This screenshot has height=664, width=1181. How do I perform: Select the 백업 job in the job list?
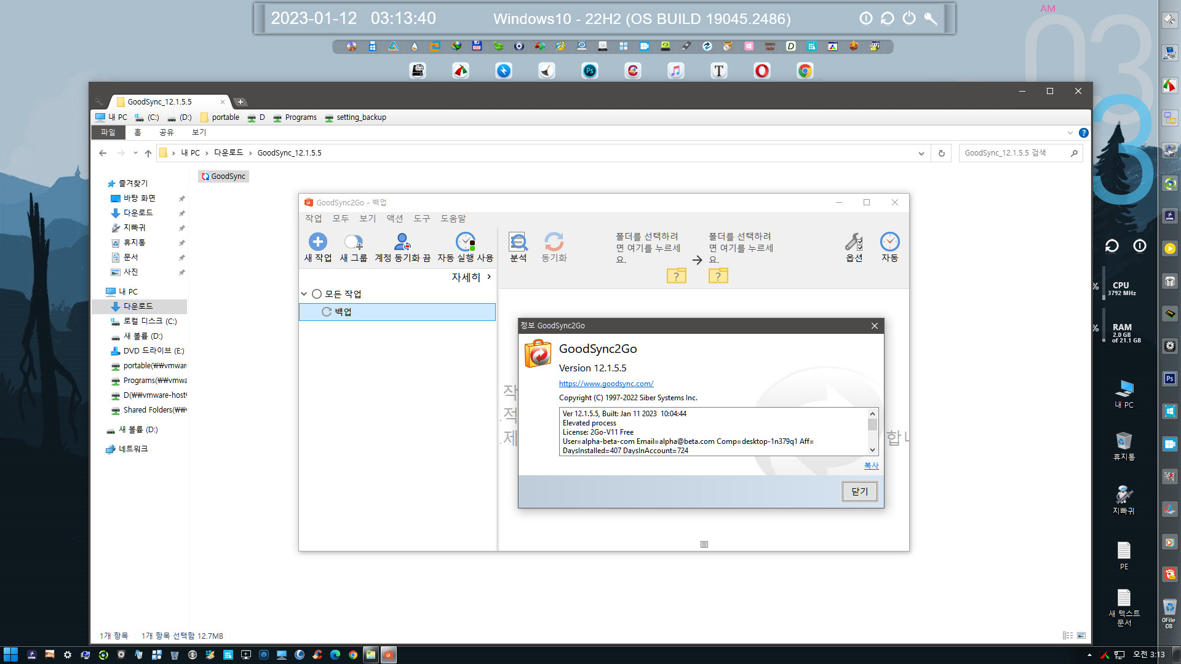(x=397, y=312)
